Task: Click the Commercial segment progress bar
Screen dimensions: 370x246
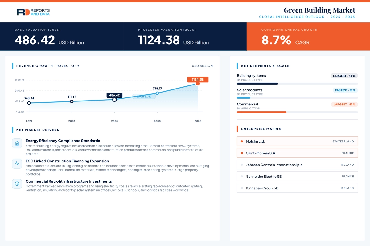Action: (297, 112)
